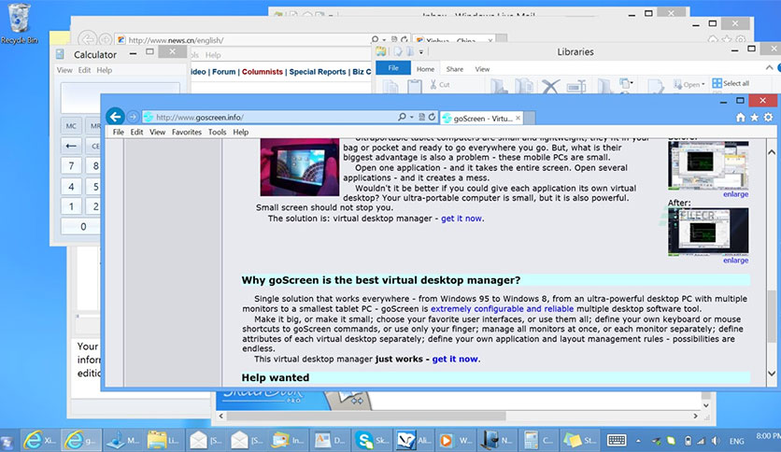Open Favorites star in goScreen browser
The height and width of the screenshot is (452, 781).
755,118
